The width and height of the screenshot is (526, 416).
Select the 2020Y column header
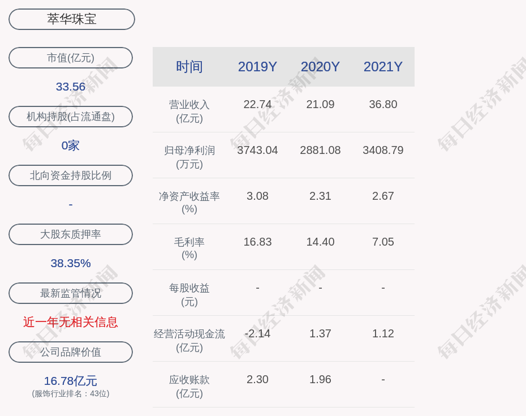coord(320,67)
